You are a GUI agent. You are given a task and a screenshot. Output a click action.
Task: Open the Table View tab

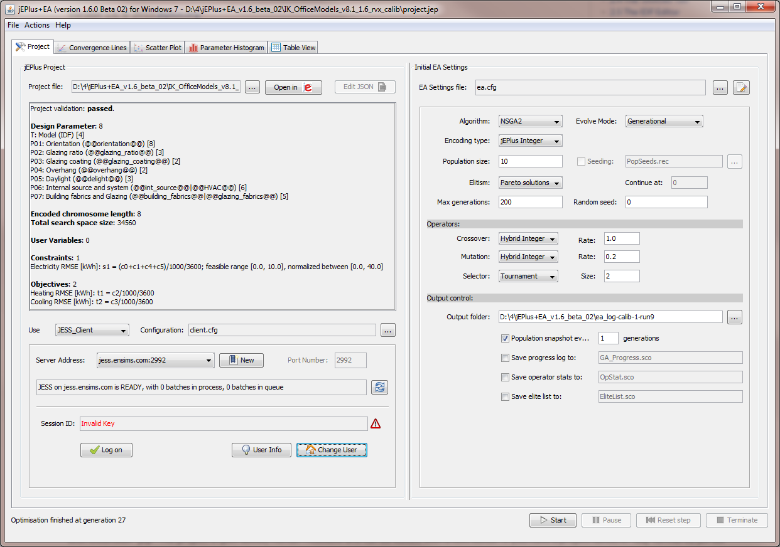(x=293, y=48)
